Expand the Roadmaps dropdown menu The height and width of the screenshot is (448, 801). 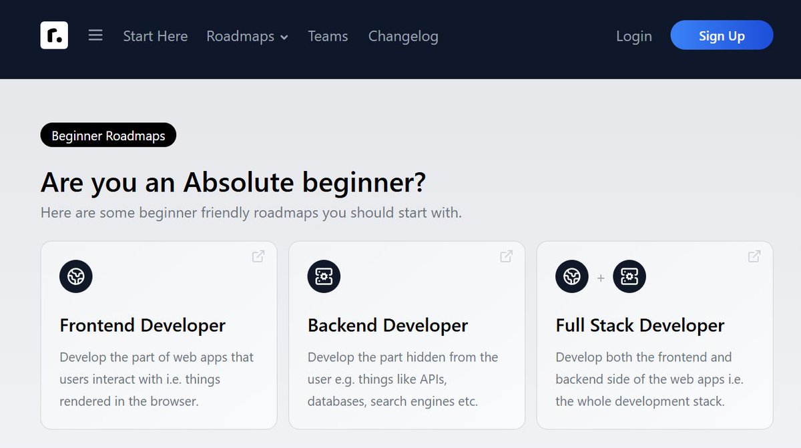pyautogui.click(x=240, y=36)
